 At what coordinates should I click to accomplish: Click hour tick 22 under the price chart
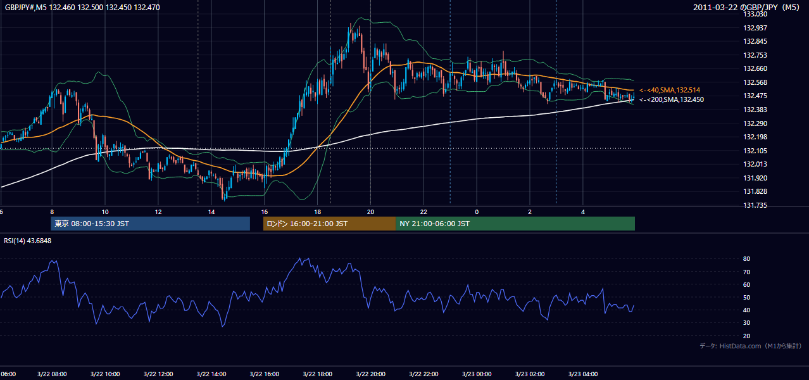tap(423, 212)
